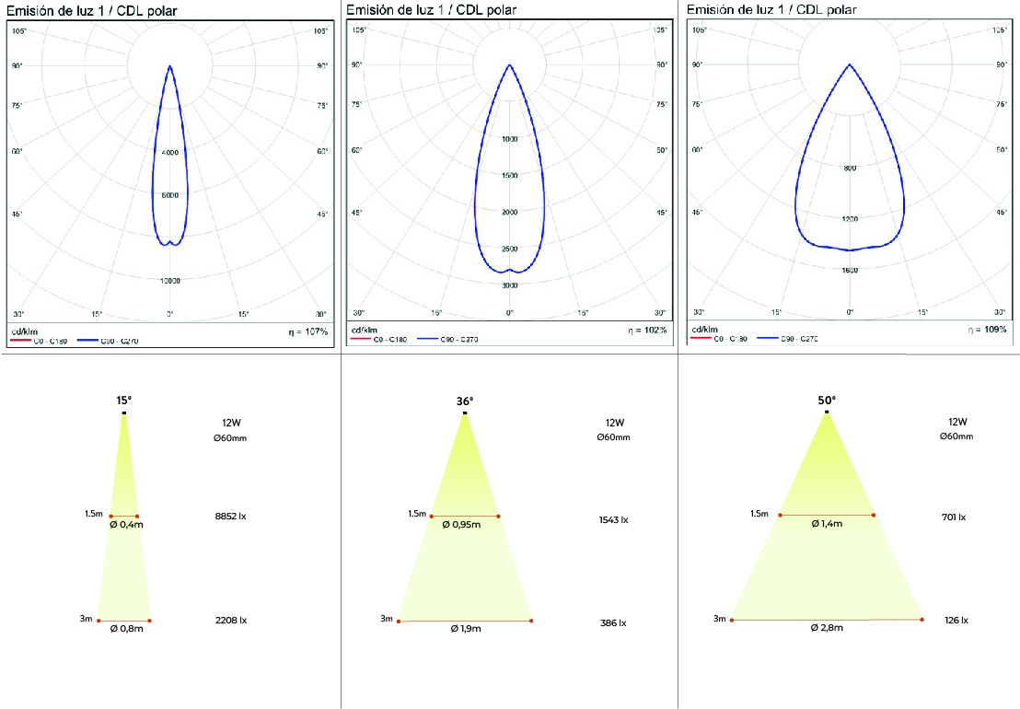Click the 10000 scale label in left polar chart

[x=169, y=281]
